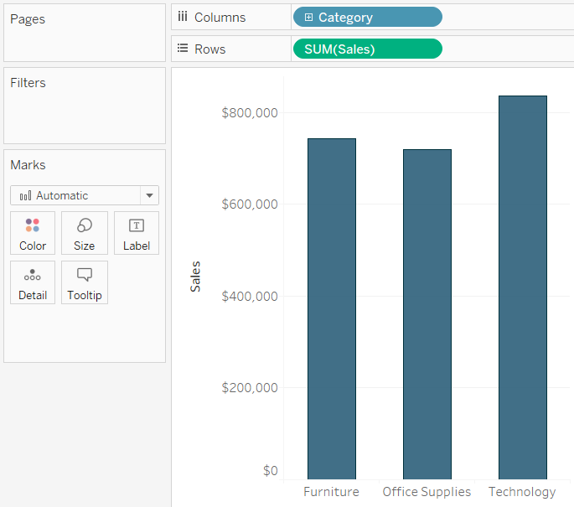The image size is (574, 507).
Task: Click the mark type dropdown arrow
Action: coord(149,195)
